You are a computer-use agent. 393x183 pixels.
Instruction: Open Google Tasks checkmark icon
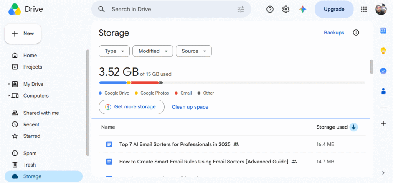point(383,71)
